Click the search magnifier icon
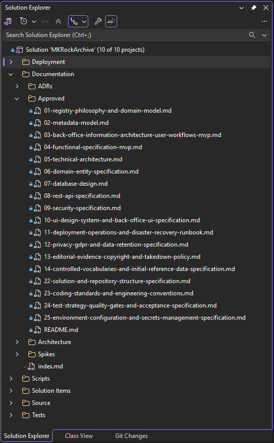 [x=252, y=35]
